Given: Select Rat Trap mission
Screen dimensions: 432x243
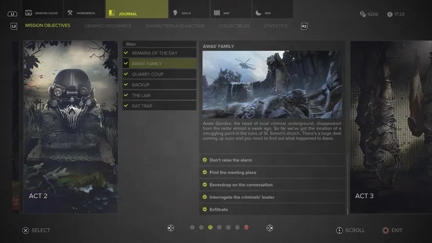Looking at the screenshot, I should [159, 106].
